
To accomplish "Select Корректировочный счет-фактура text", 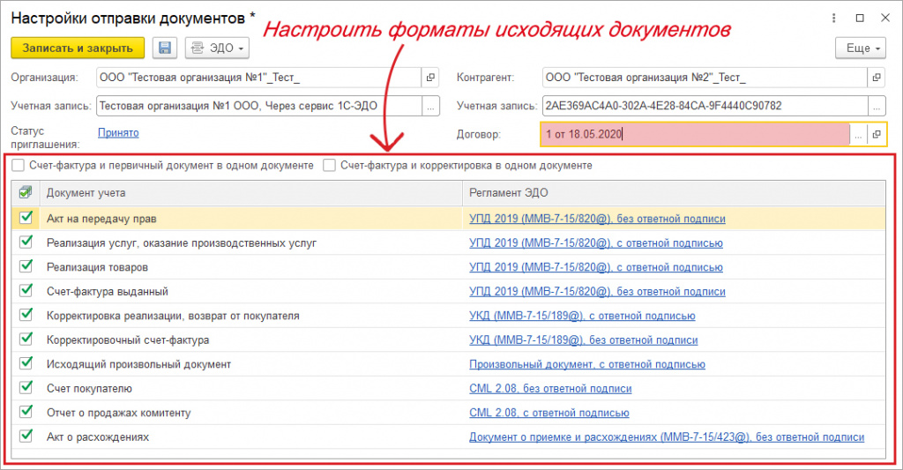I will (128, 339).
